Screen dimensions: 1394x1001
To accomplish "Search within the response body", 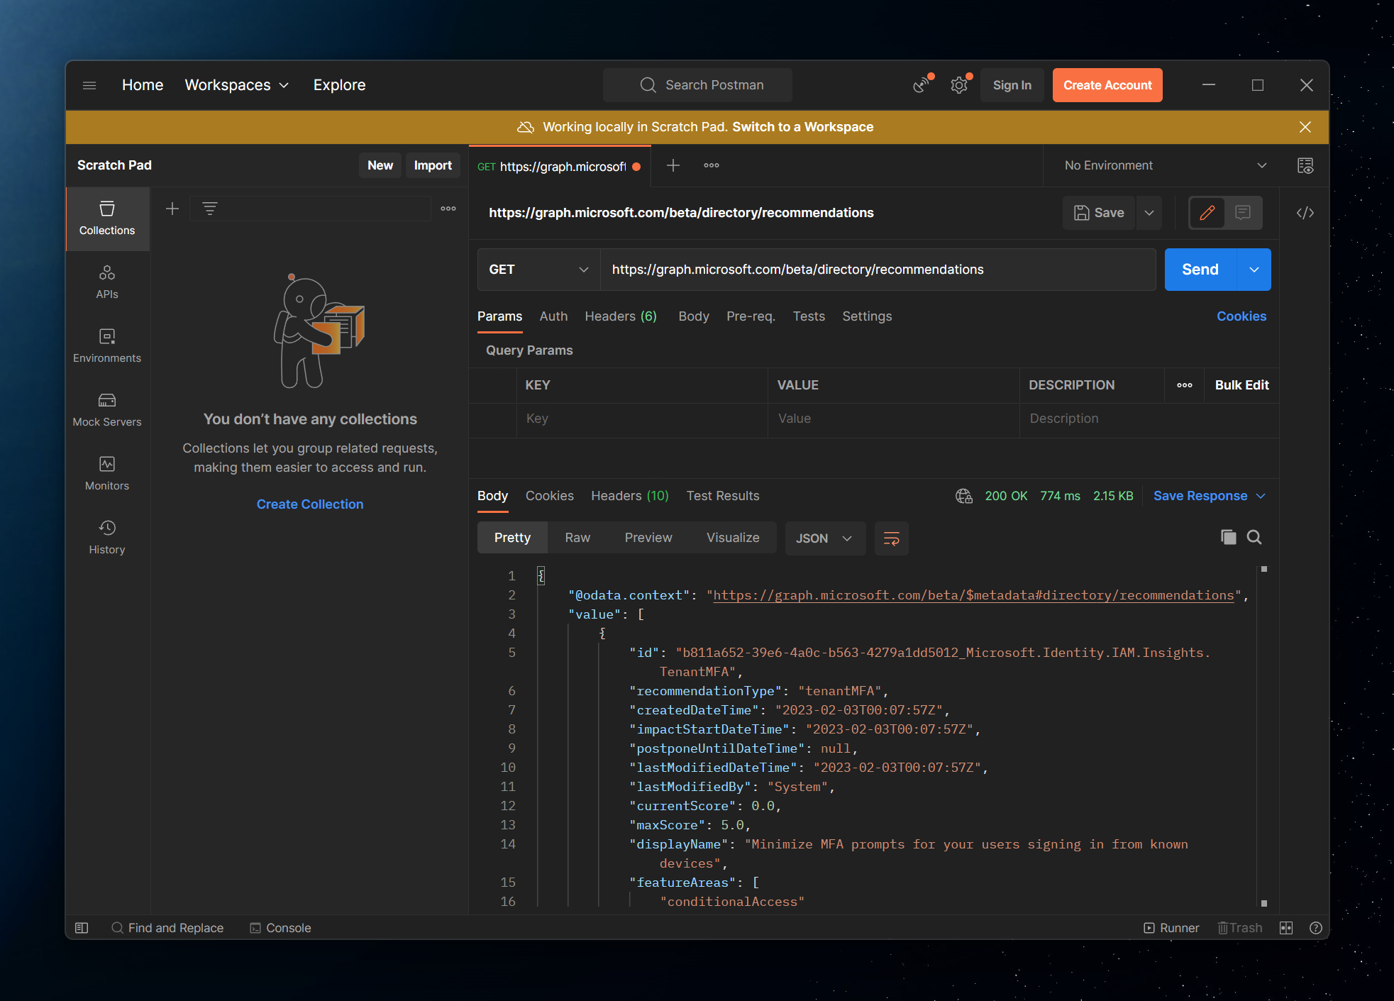I will 1254,537.
